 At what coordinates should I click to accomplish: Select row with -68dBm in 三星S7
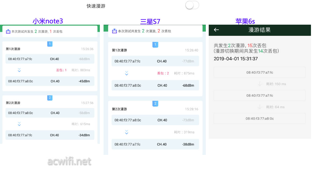coord(155,85)
